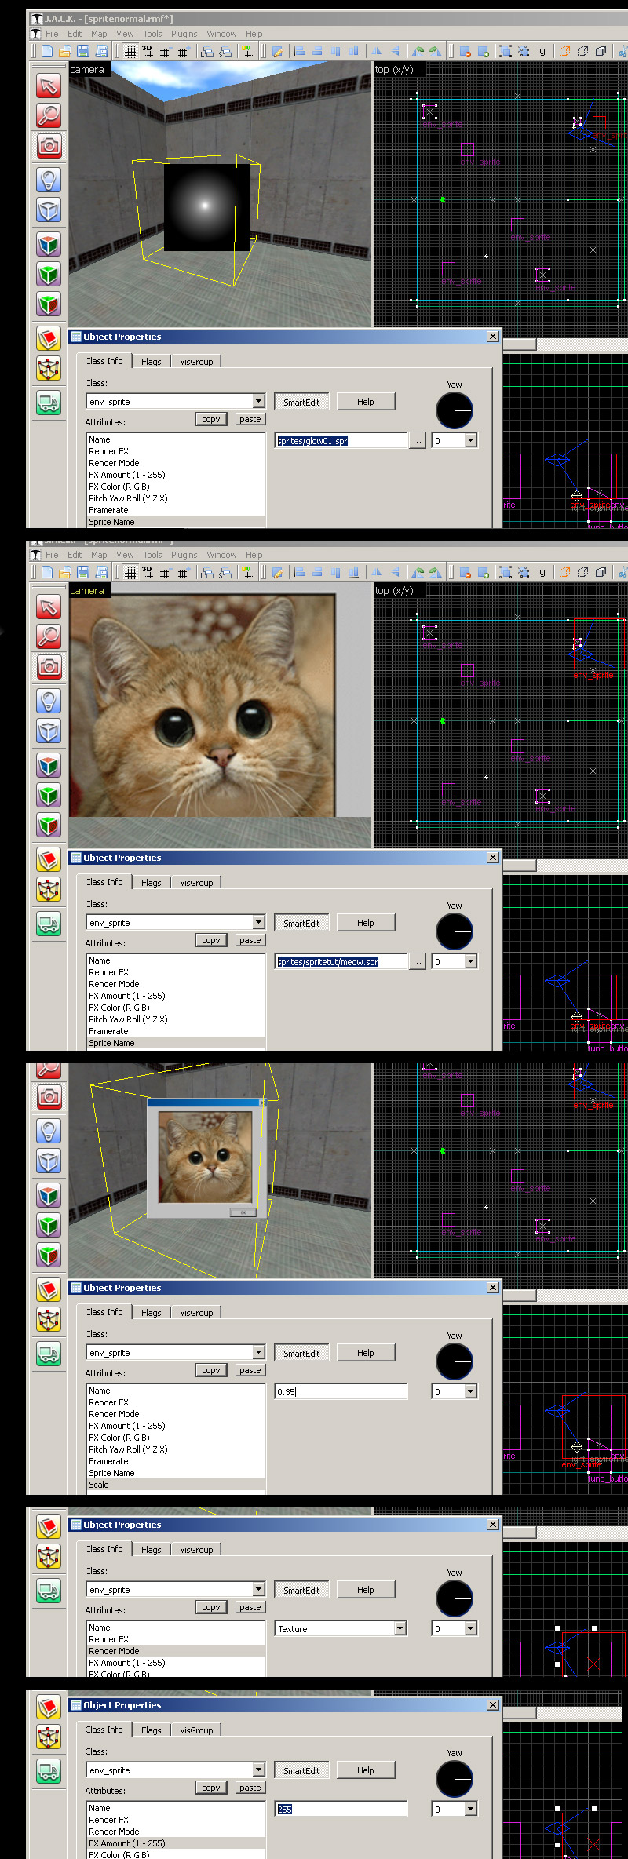Click the green truck tool in the glow01 screenshot
Screen dimensions: 628x1859
pyautogui.click(x=49, y=403)
